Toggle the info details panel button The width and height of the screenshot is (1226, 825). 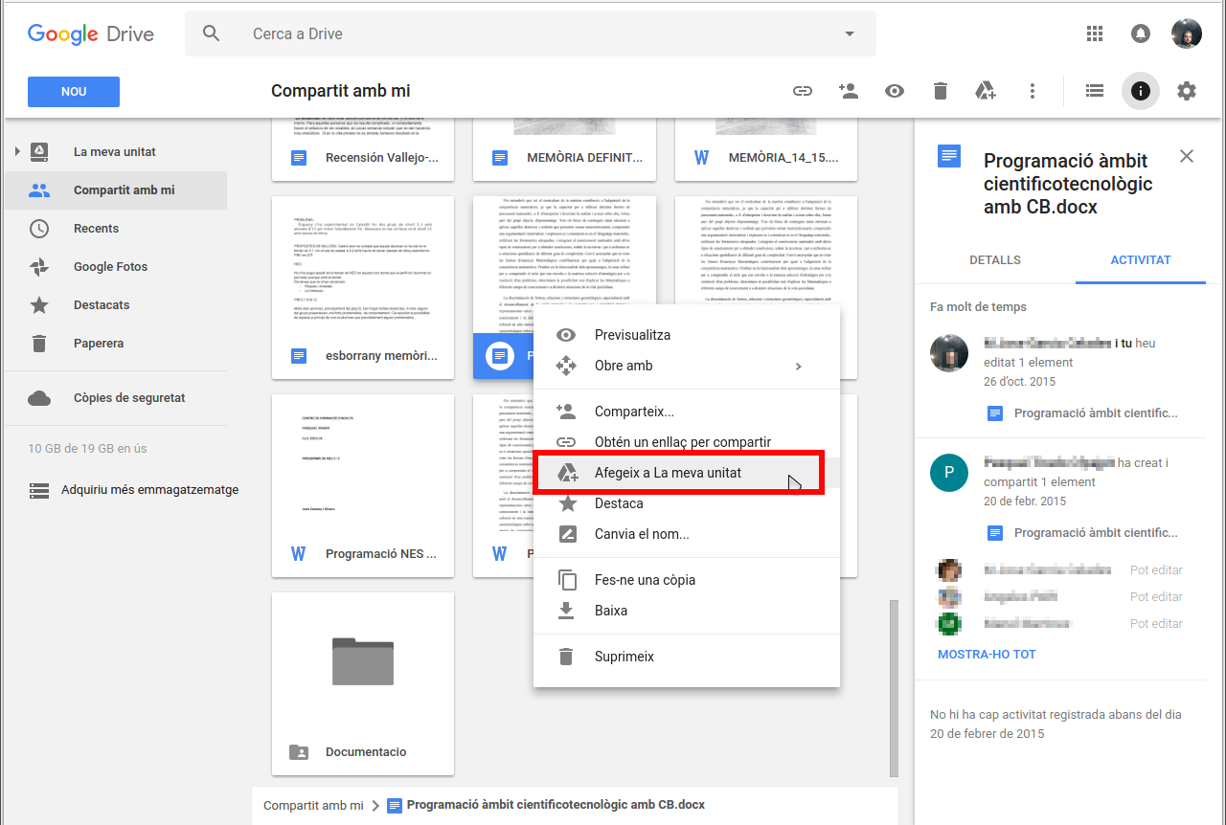1140,91
